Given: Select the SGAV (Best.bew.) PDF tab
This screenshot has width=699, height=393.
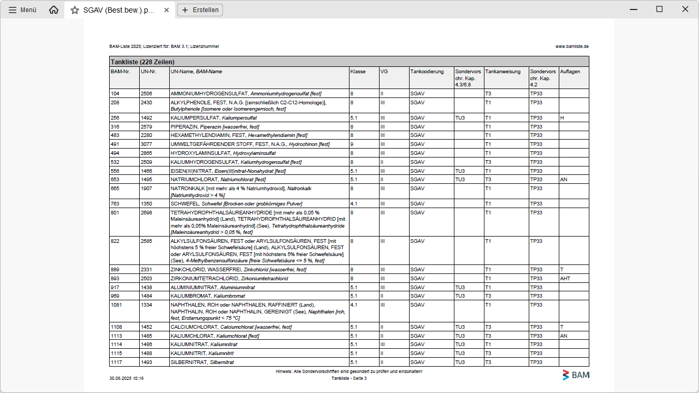Looking at the screenshot, I should click(119, 10).
